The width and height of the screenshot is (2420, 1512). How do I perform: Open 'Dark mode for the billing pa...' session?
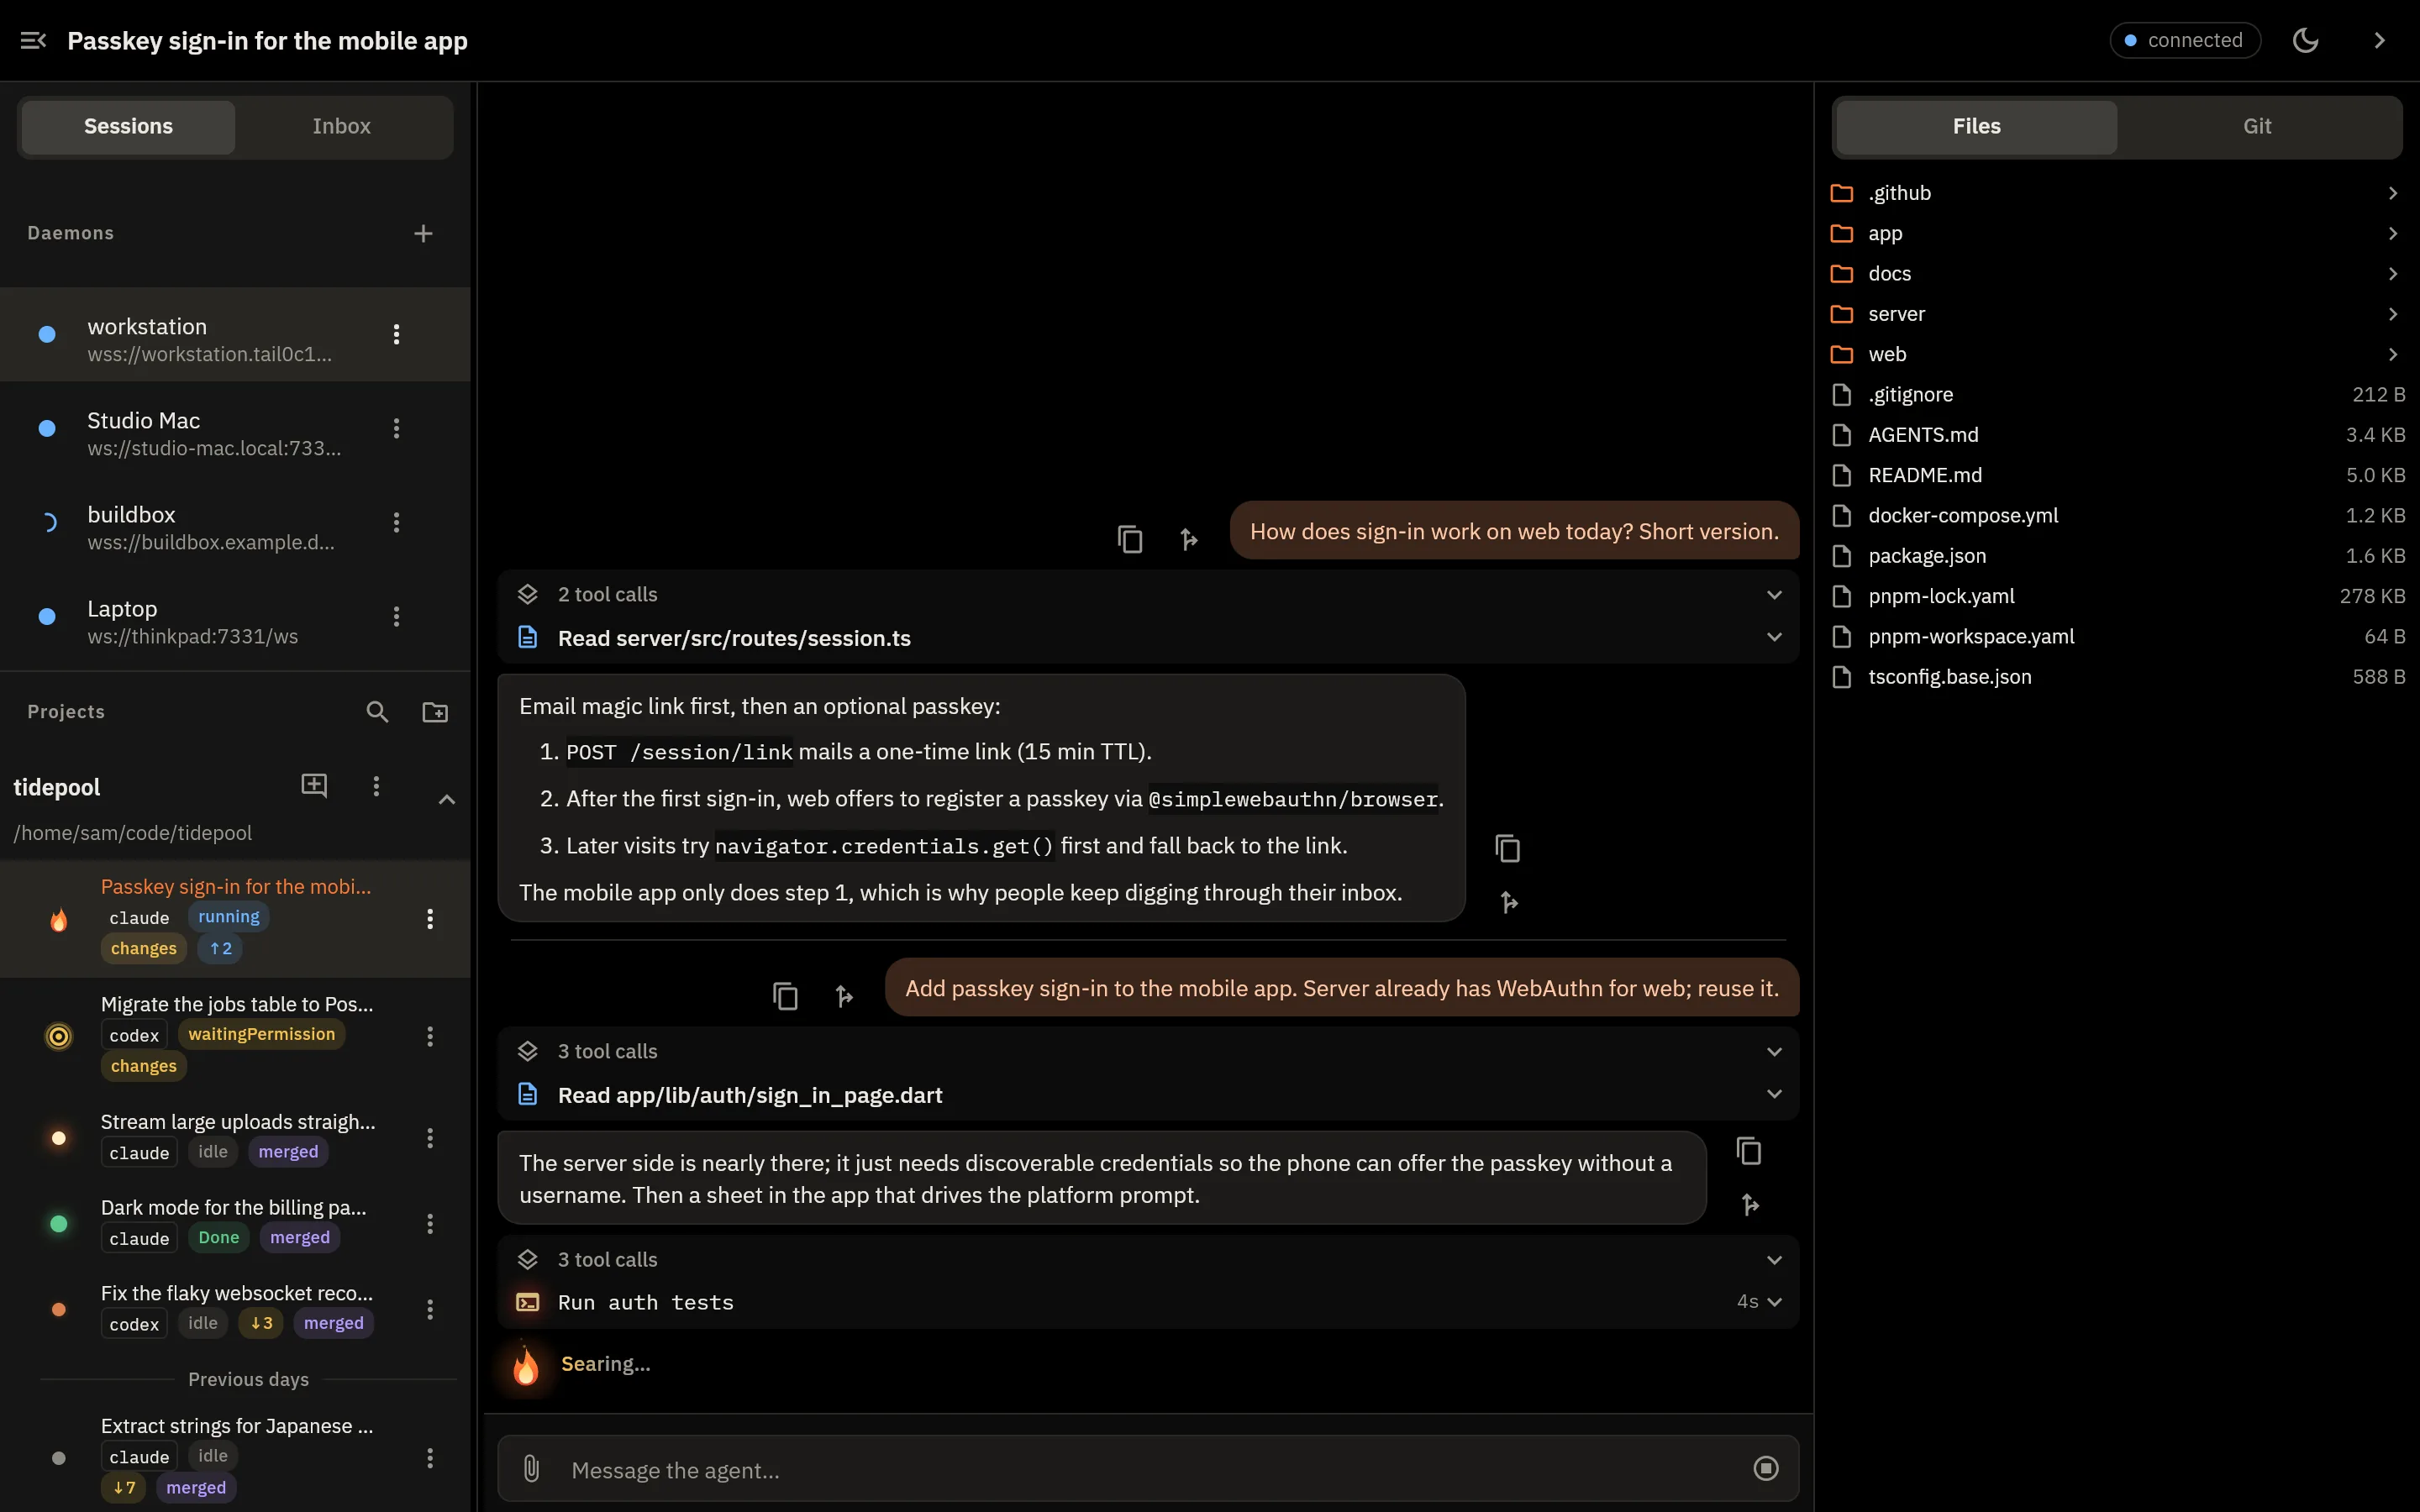235,1223
